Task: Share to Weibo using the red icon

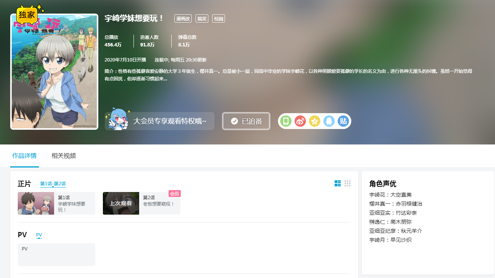Action: 300,121
